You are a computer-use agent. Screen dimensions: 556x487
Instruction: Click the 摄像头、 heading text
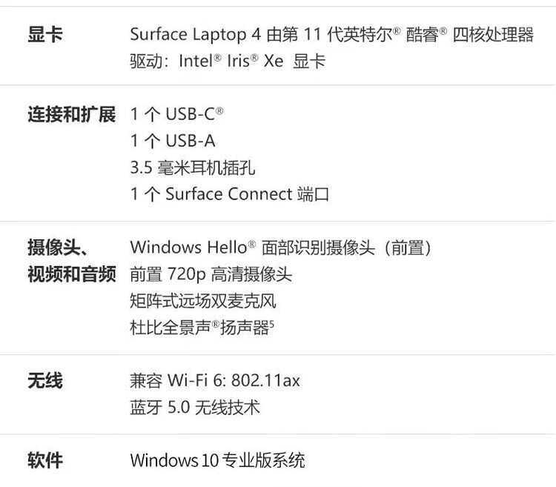tap(59, 248)
